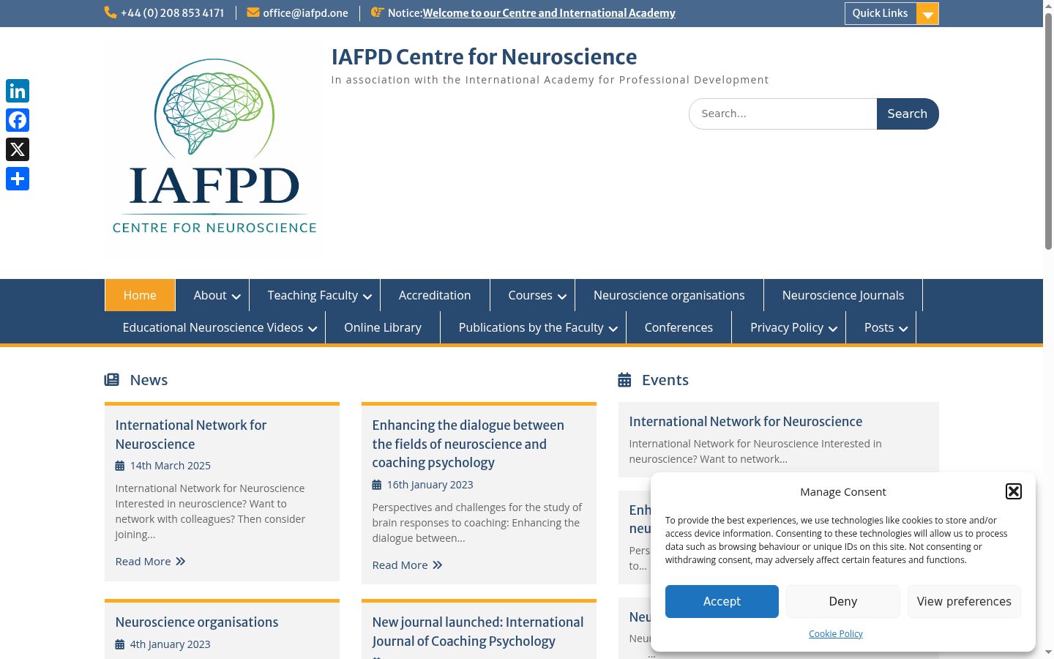Expand Publications by the Faculty menu
Viewport: 1054px width, 659px height.
613,329
